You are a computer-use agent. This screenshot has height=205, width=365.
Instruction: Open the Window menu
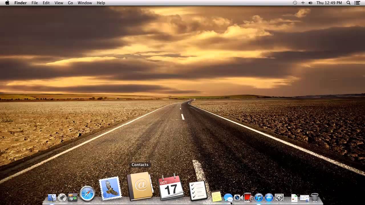[85, 3]
